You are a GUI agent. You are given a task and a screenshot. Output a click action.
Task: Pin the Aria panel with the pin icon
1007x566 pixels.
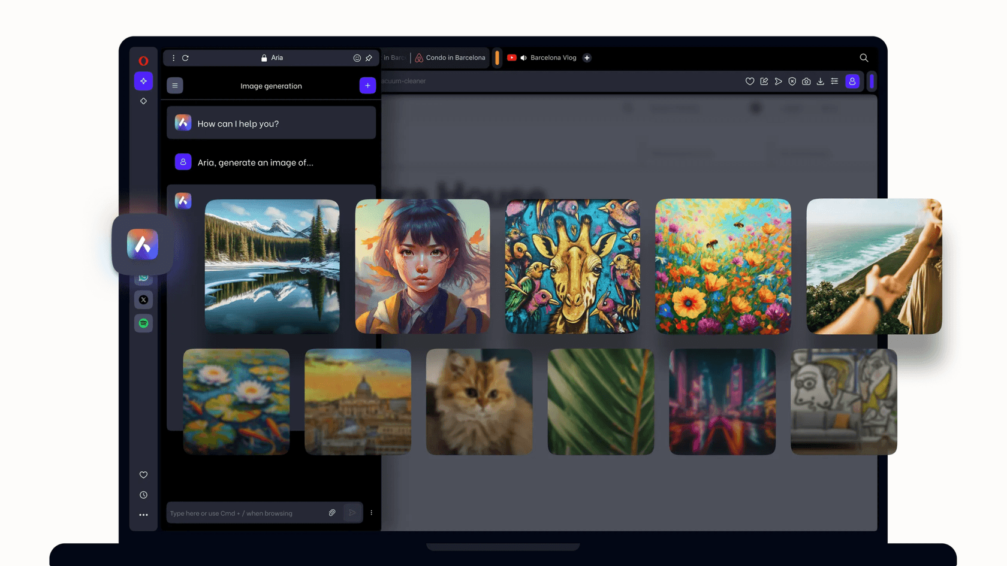coord(369,57)
